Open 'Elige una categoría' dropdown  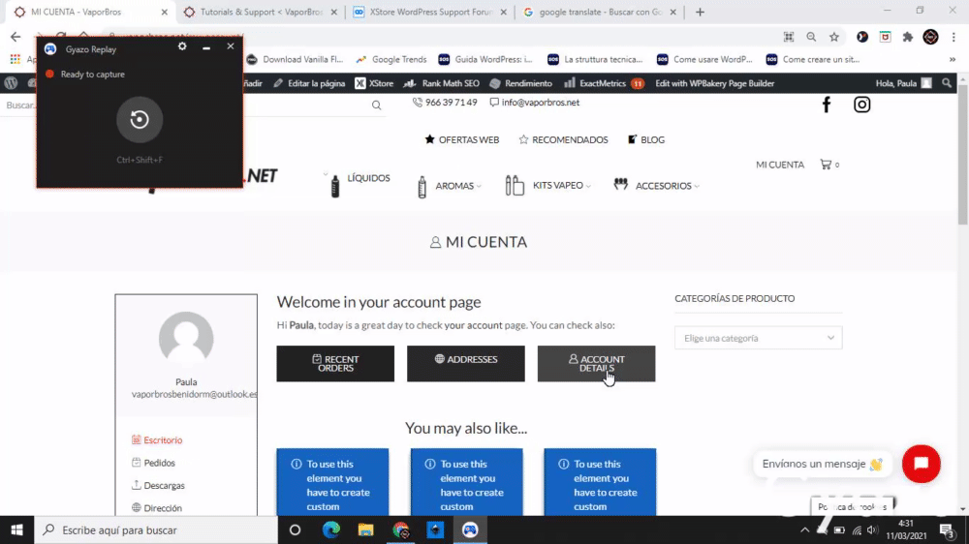759,338
